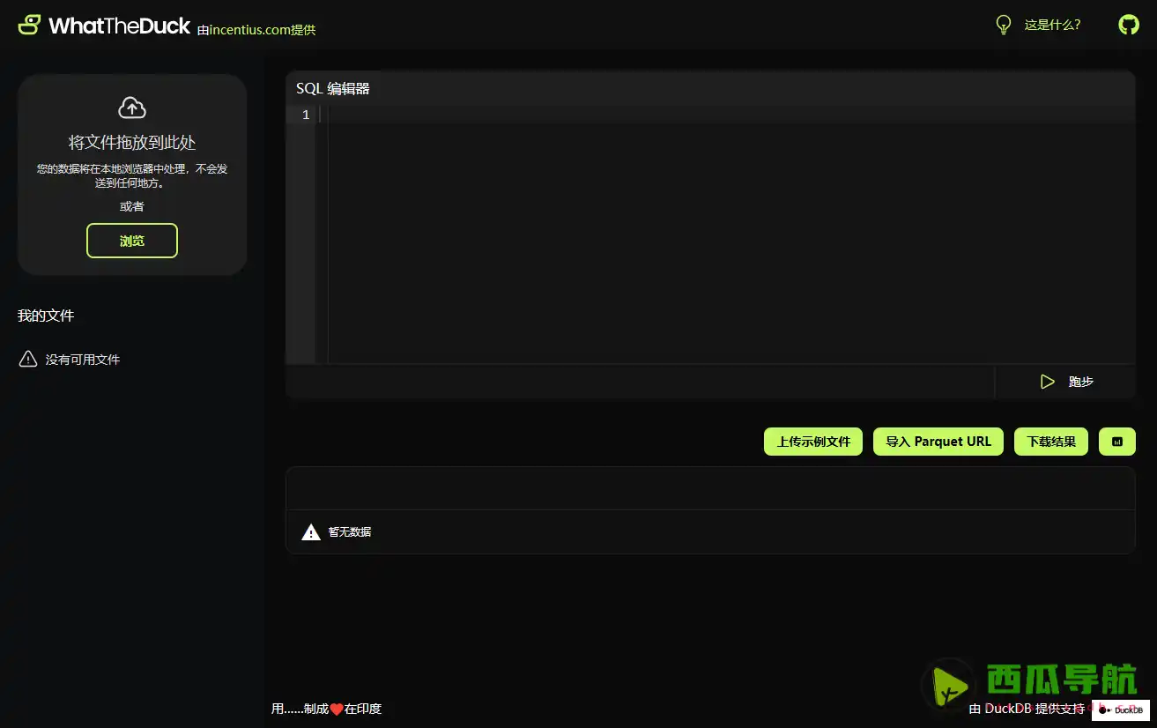The width and height of the screenshot is (1157, 728).
Task: Click the warning icon beside 暂无数据
Action: pos(311,532)
